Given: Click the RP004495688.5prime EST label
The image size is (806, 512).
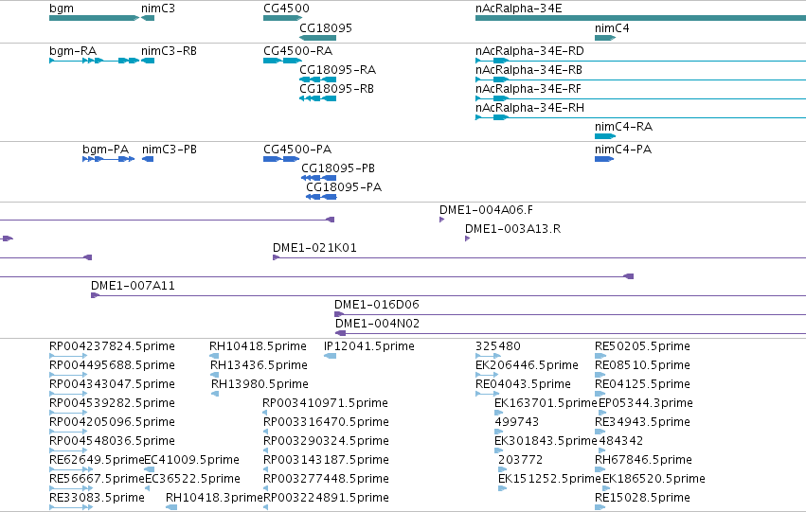Looking at the screenshot, I should pyautogui.click(x=112, y=365).
